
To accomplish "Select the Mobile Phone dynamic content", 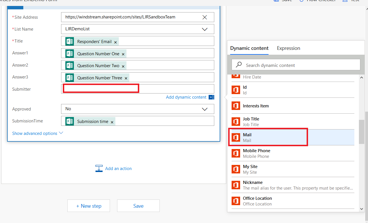I will (293, 153).
